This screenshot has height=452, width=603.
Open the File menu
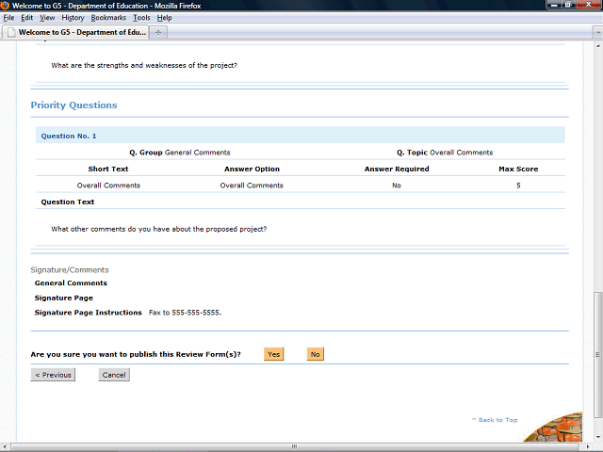tap(9, 18)
